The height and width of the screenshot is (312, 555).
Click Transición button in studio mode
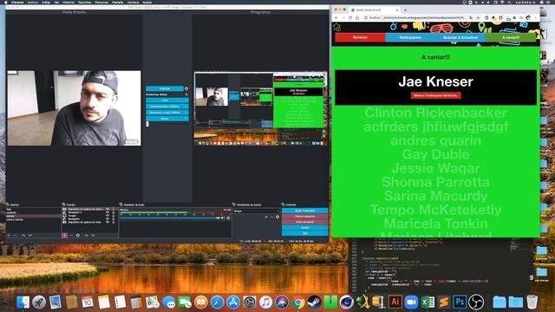165,88
